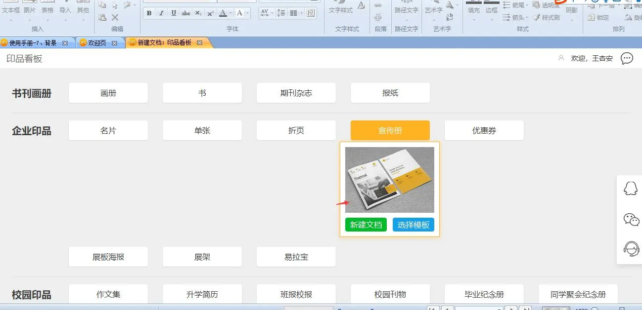Toggle italic text formatting
The width and height of the screenshot is (642, 310).
(x=161, y=13)
